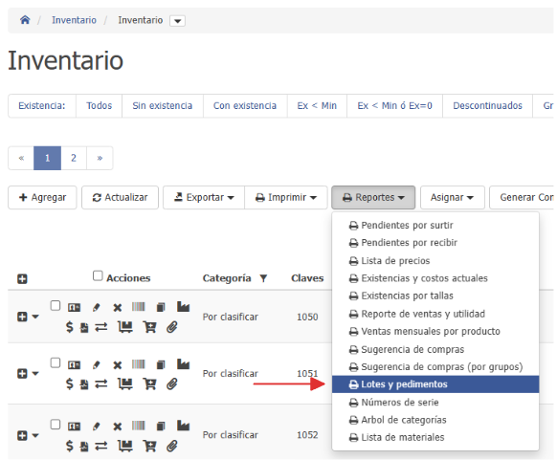
Task: Open Arbol de categorías report
Action: coord(435,420)
